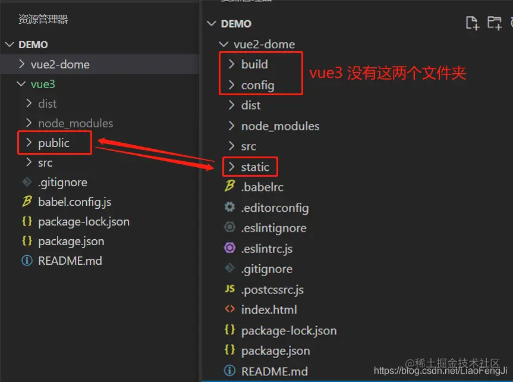Click the info icon beside right README.md
This screenshot has height=382, width=513.
229,371
